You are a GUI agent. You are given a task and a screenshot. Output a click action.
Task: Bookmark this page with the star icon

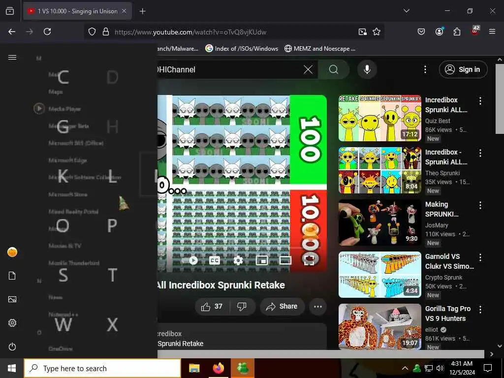(x=377, y=32)
